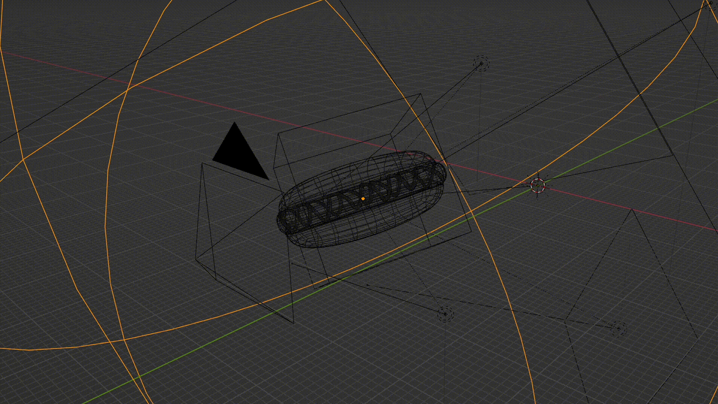Screen dimensions: 718x404
Task: Select the upper dashed-circle light icon
Action: tap(481, 64)
